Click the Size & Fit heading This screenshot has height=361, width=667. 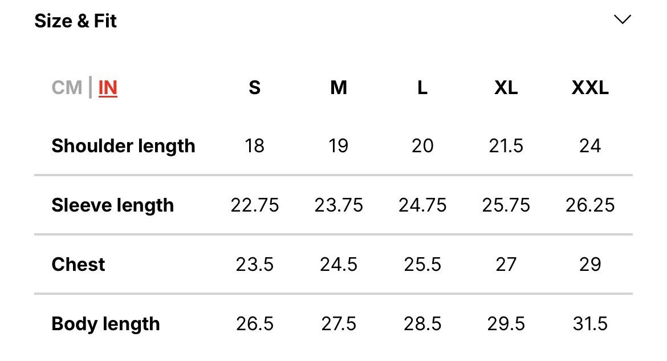(75, 21)
